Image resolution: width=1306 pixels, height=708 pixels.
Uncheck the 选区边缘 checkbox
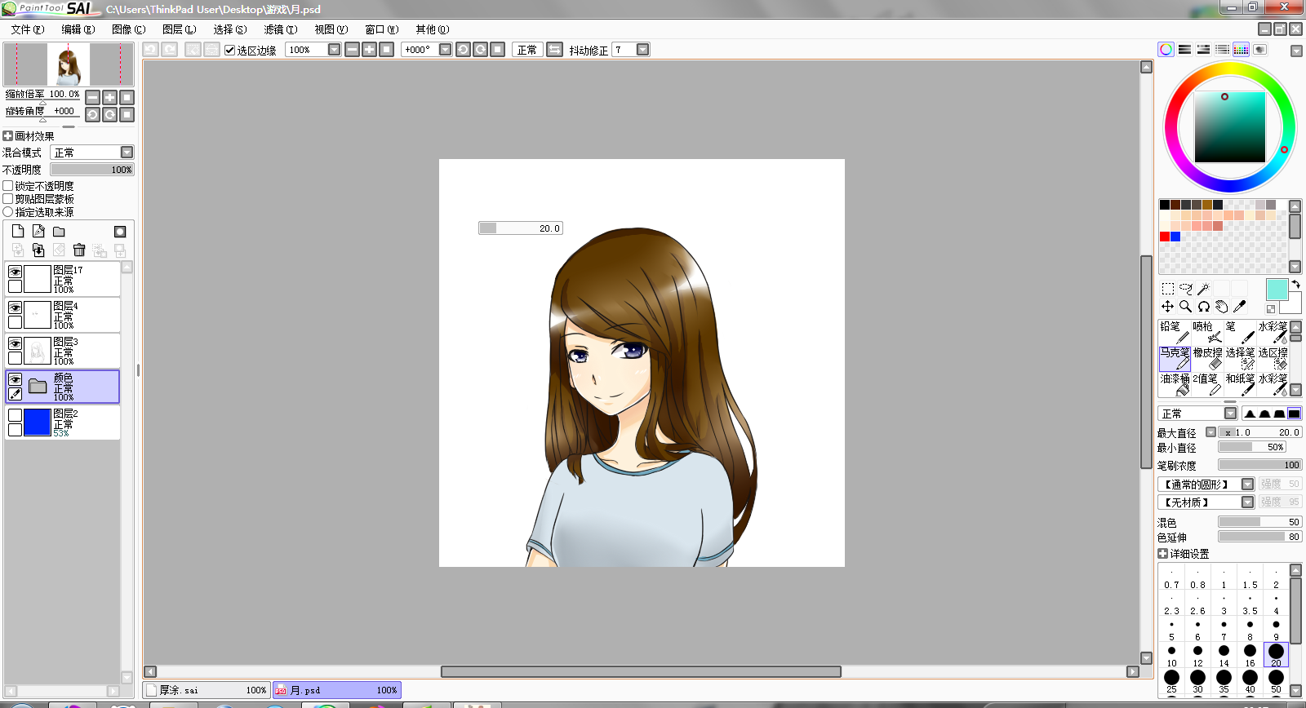click(x=230, y=50)
